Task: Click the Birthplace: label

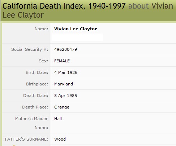Action: (x=37, y=84)
